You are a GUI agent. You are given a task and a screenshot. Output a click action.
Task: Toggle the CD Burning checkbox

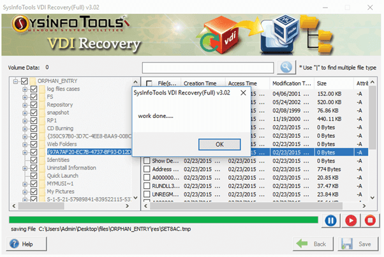pos(34,128)
